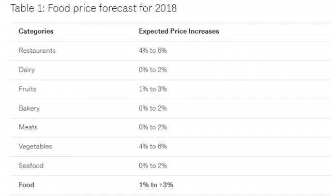Select the Meats '0% to 2%' value
This screenshot has height=196, width=331.
[153, 127]
